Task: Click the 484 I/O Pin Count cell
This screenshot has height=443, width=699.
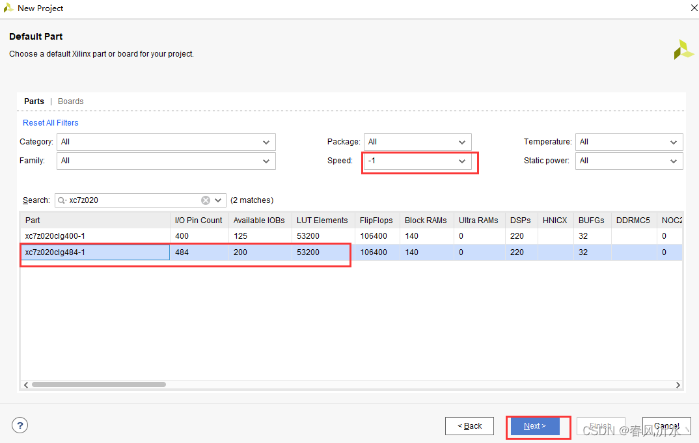Action: click(199, 252)
